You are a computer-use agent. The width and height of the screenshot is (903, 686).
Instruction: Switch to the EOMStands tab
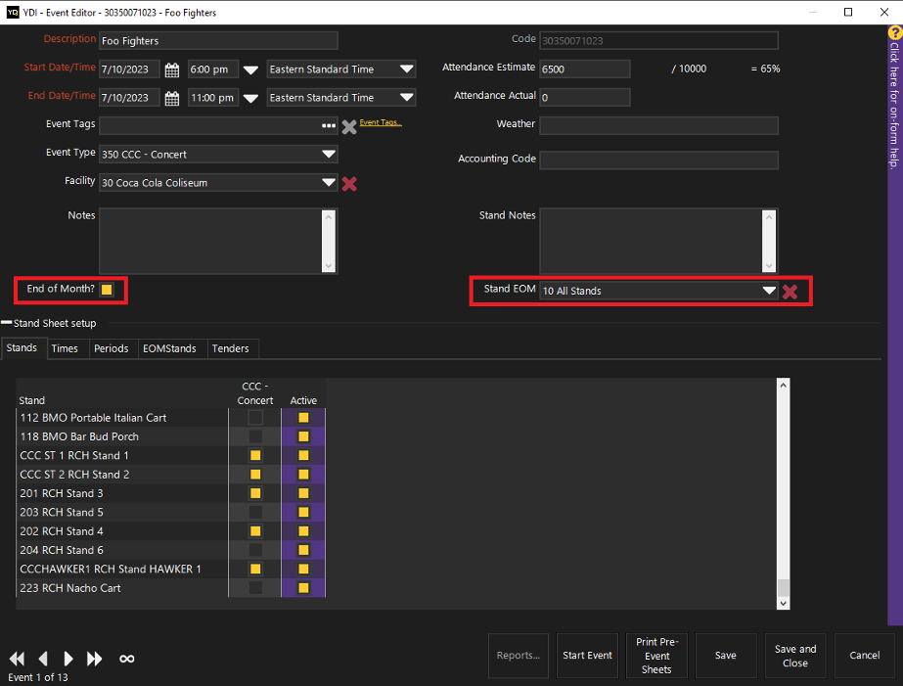(169, 348)
